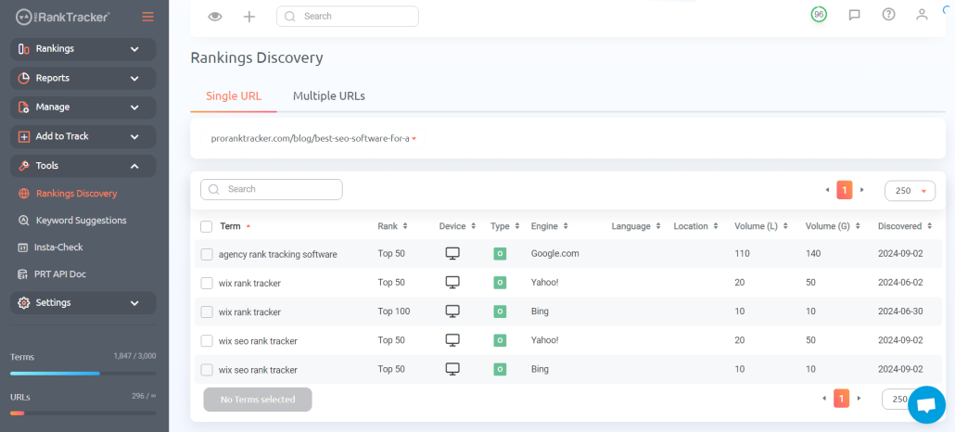Click the No Terms selected button
Image resolution: width=955 pixels, height=432 pixels.
pos(258,400)
